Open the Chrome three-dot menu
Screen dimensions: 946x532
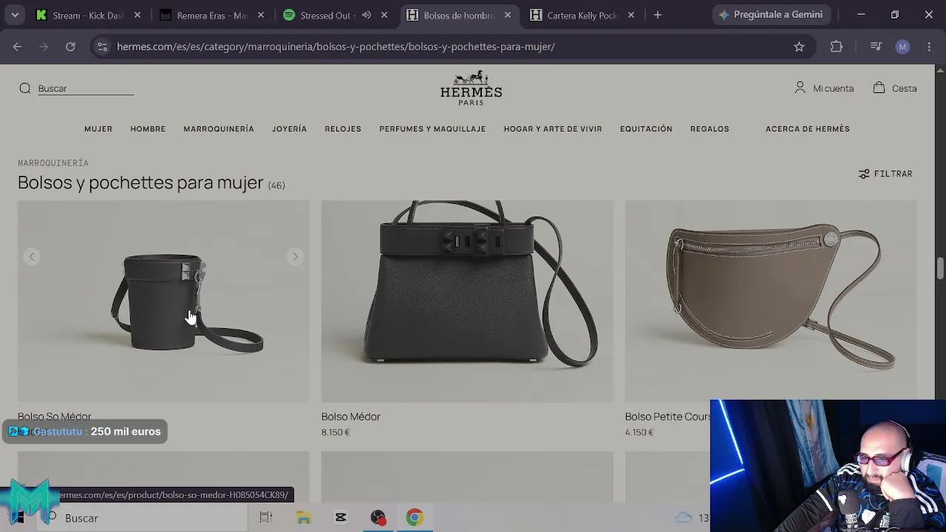click(929, 47)
